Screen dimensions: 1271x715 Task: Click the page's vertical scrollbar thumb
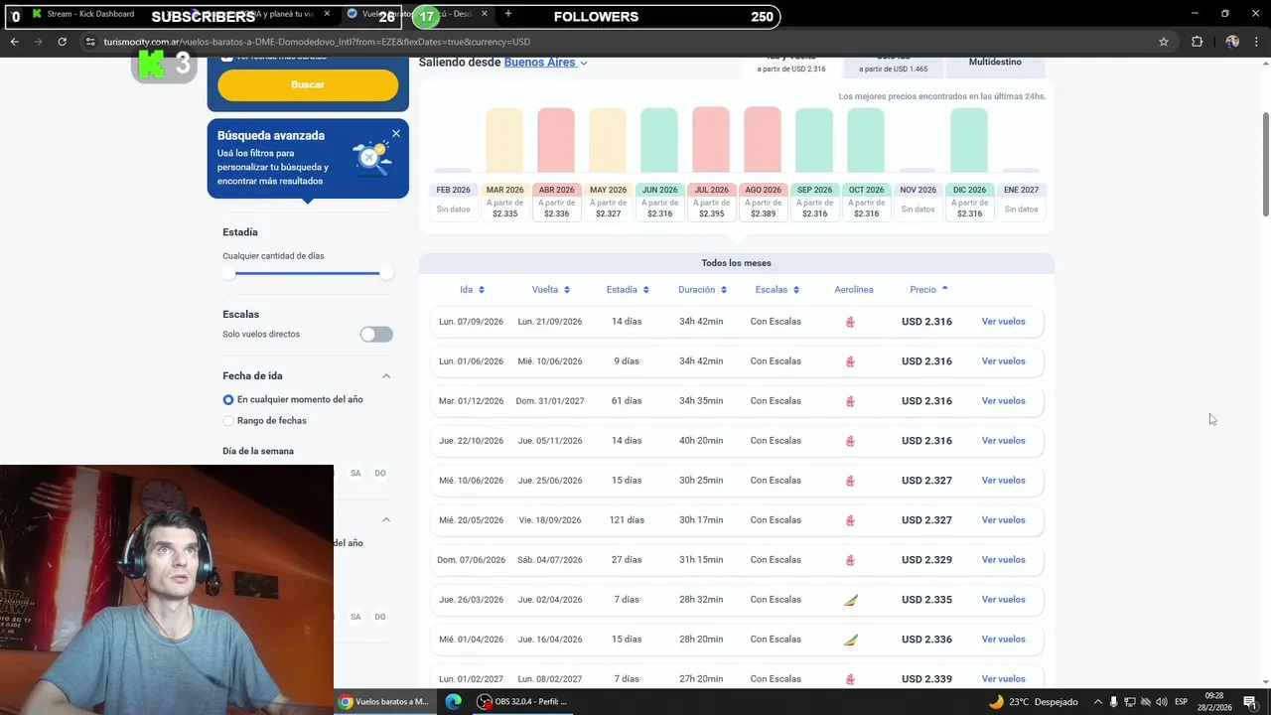pos(1265,164)
